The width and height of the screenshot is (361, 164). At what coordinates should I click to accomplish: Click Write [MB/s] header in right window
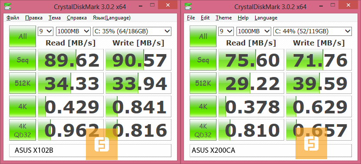tap(318, 43)
